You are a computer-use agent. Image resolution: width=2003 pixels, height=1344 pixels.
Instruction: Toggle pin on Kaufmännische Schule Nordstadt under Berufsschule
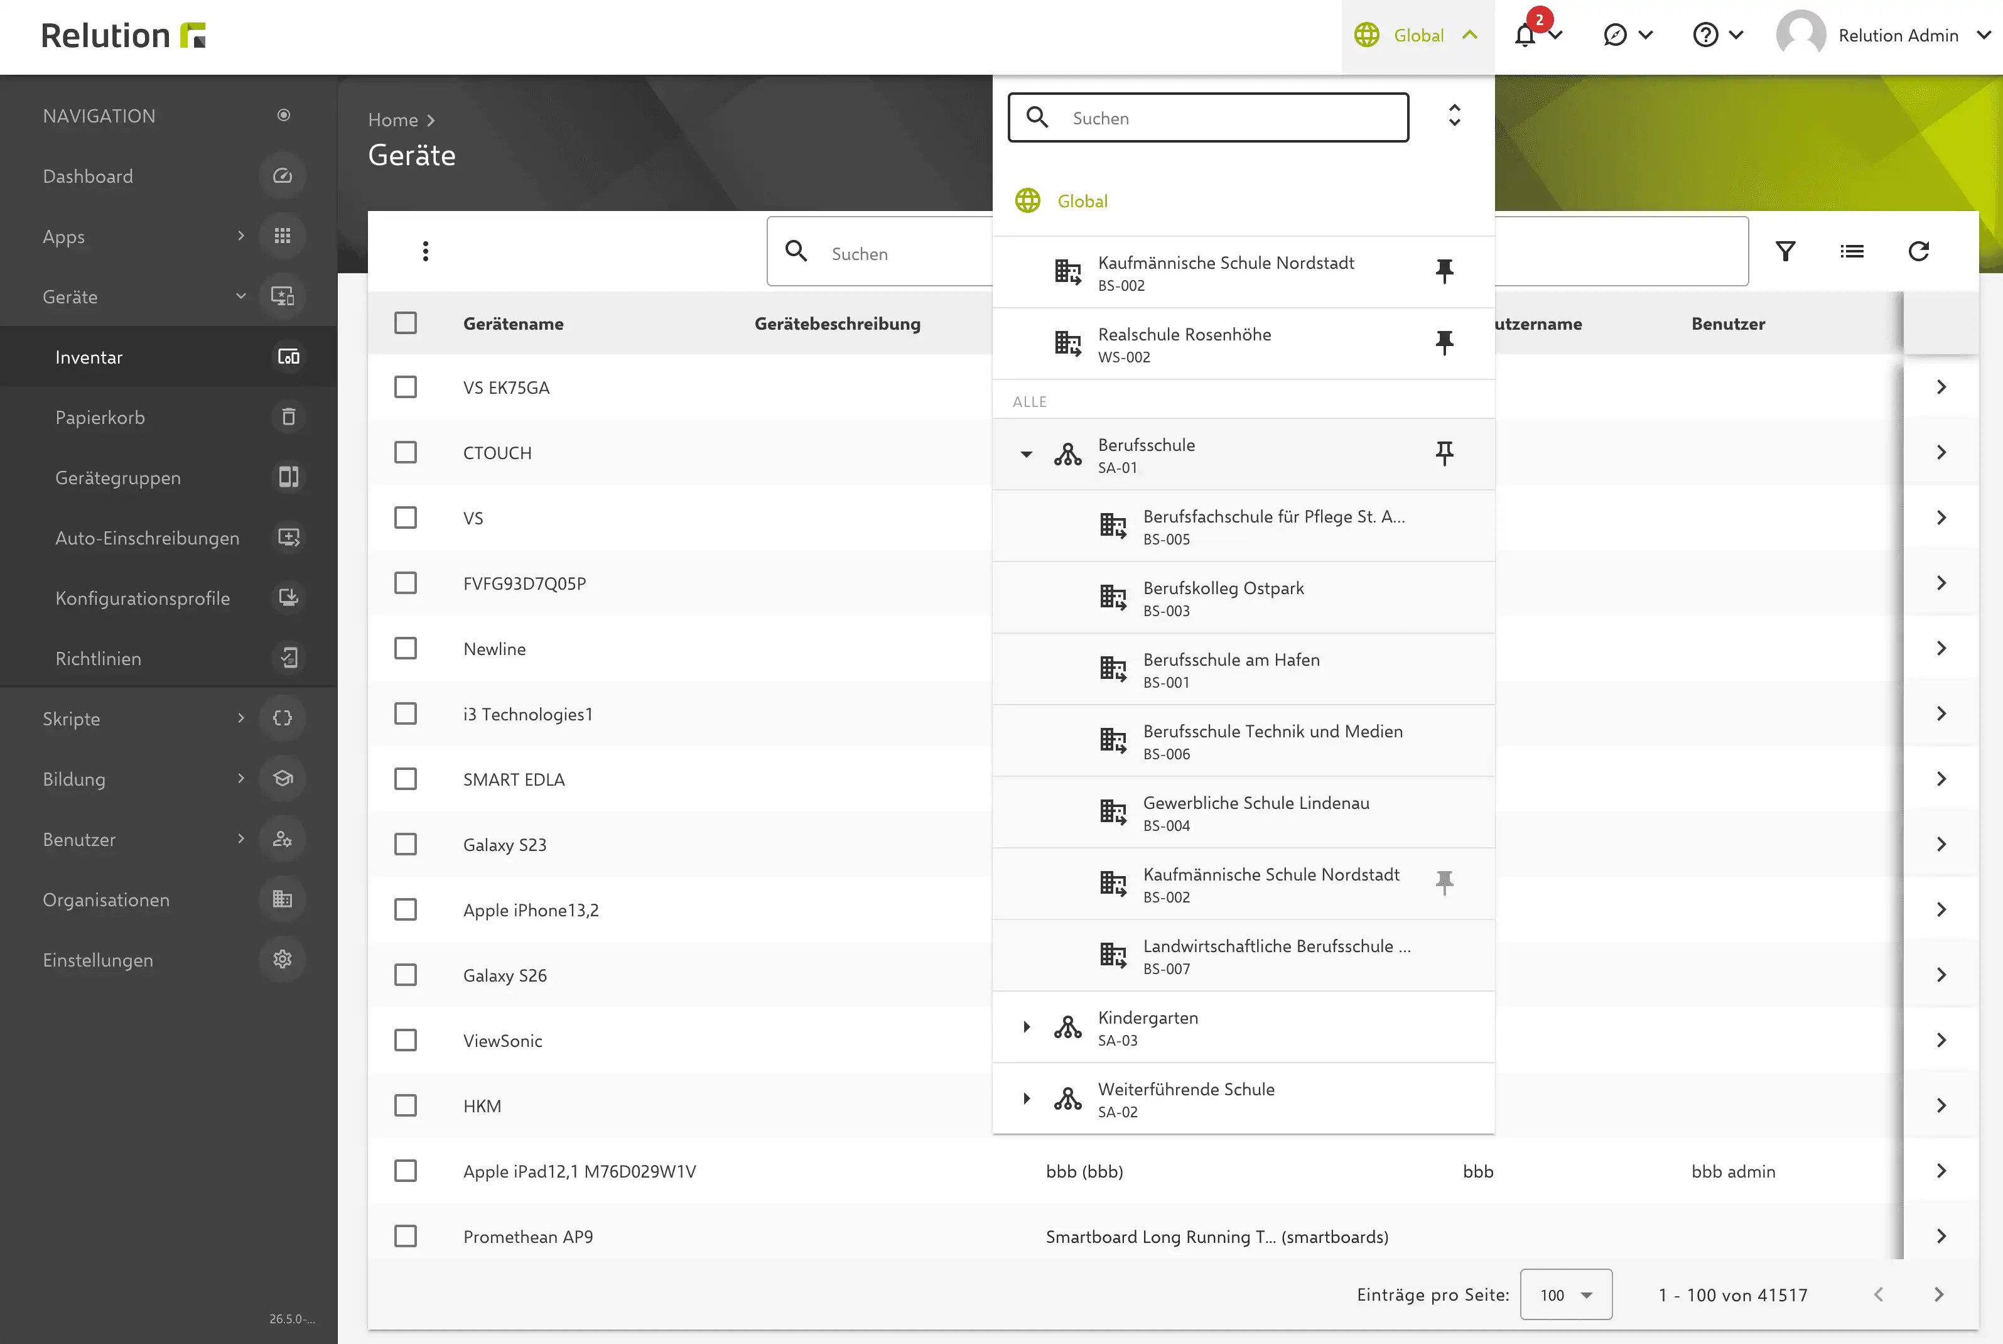[x=1444, y=883]
